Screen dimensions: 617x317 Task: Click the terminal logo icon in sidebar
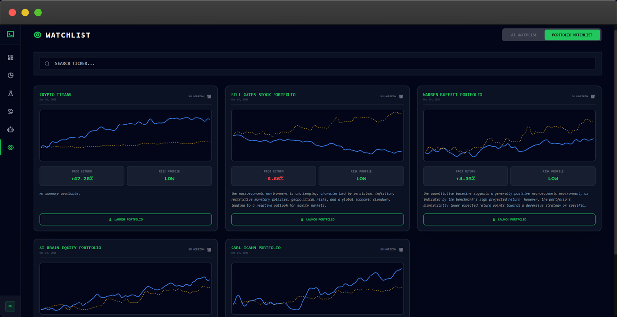(x=10, y=34)
